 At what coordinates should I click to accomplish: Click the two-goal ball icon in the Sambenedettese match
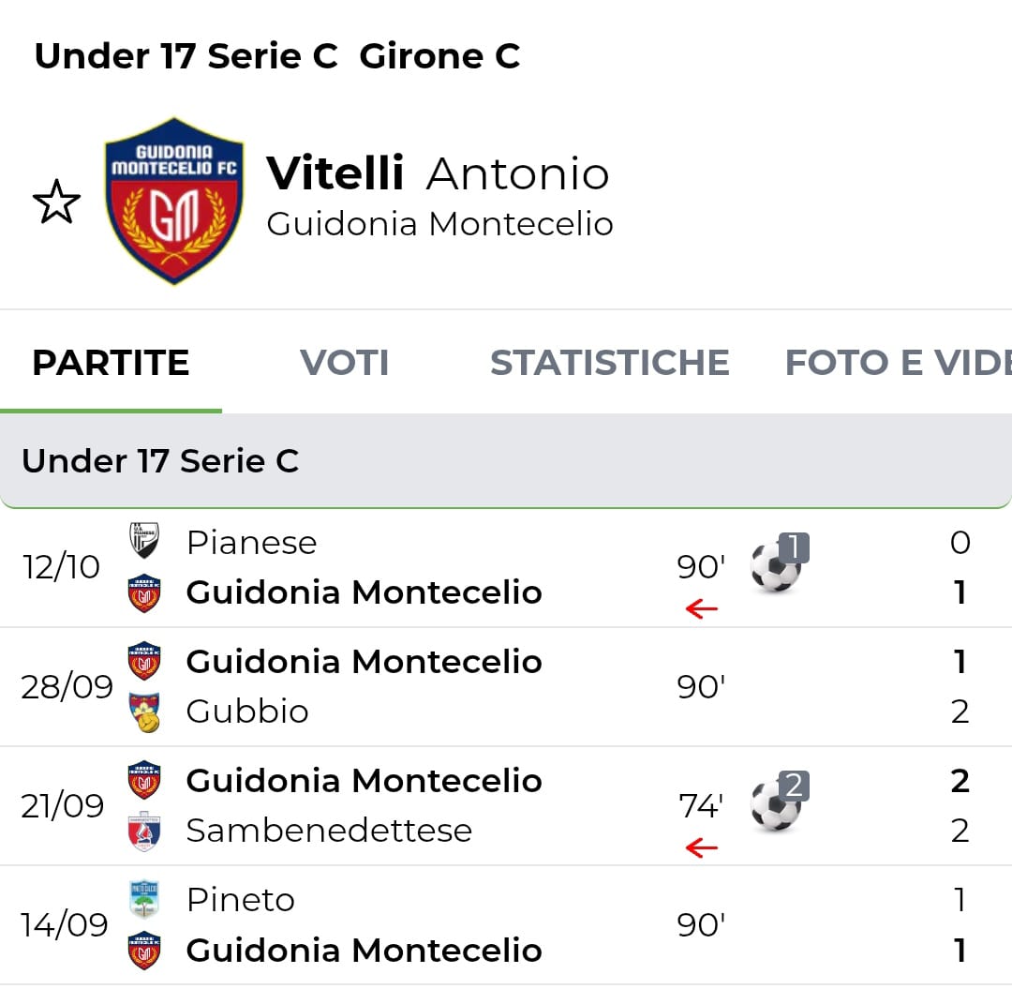(777, 804)
